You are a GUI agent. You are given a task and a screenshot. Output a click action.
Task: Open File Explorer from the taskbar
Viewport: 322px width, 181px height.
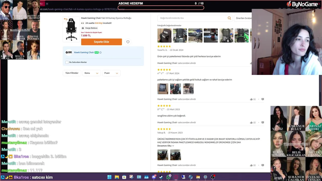point(117,177)
